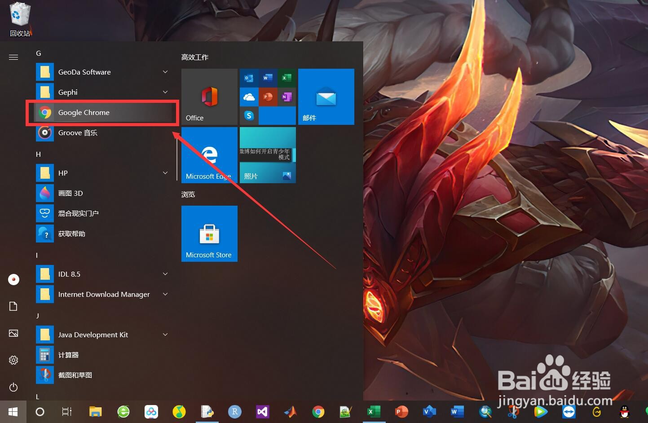648x423 pixels.
Task: Open Word from the taskbar
Action: coord(457,411)
